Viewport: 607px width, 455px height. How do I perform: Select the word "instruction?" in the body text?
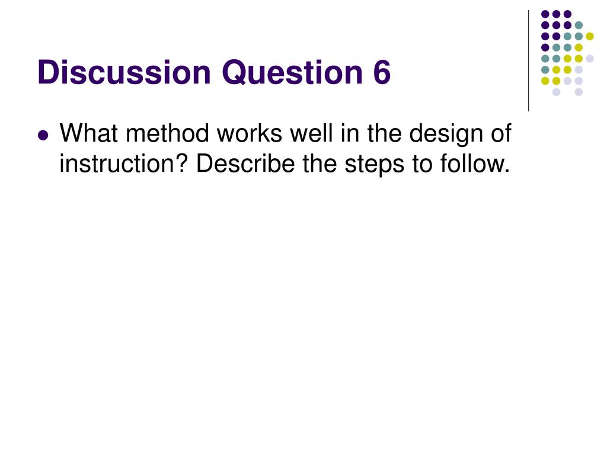point(123,164)
